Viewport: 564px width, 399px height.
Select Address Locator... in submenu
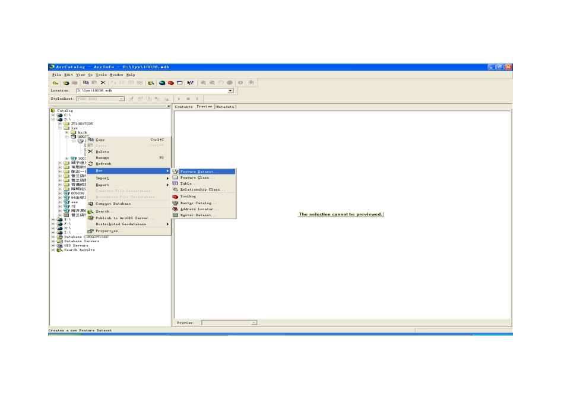pos(204,209)
